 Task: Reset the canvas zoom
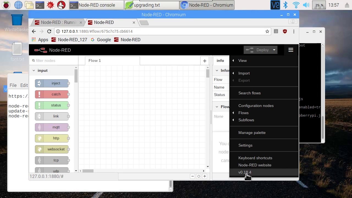[x=199, y=176]
